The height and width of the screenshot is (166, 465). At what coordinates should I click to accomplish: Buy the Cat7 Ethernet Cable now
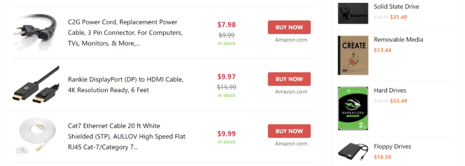289,131
